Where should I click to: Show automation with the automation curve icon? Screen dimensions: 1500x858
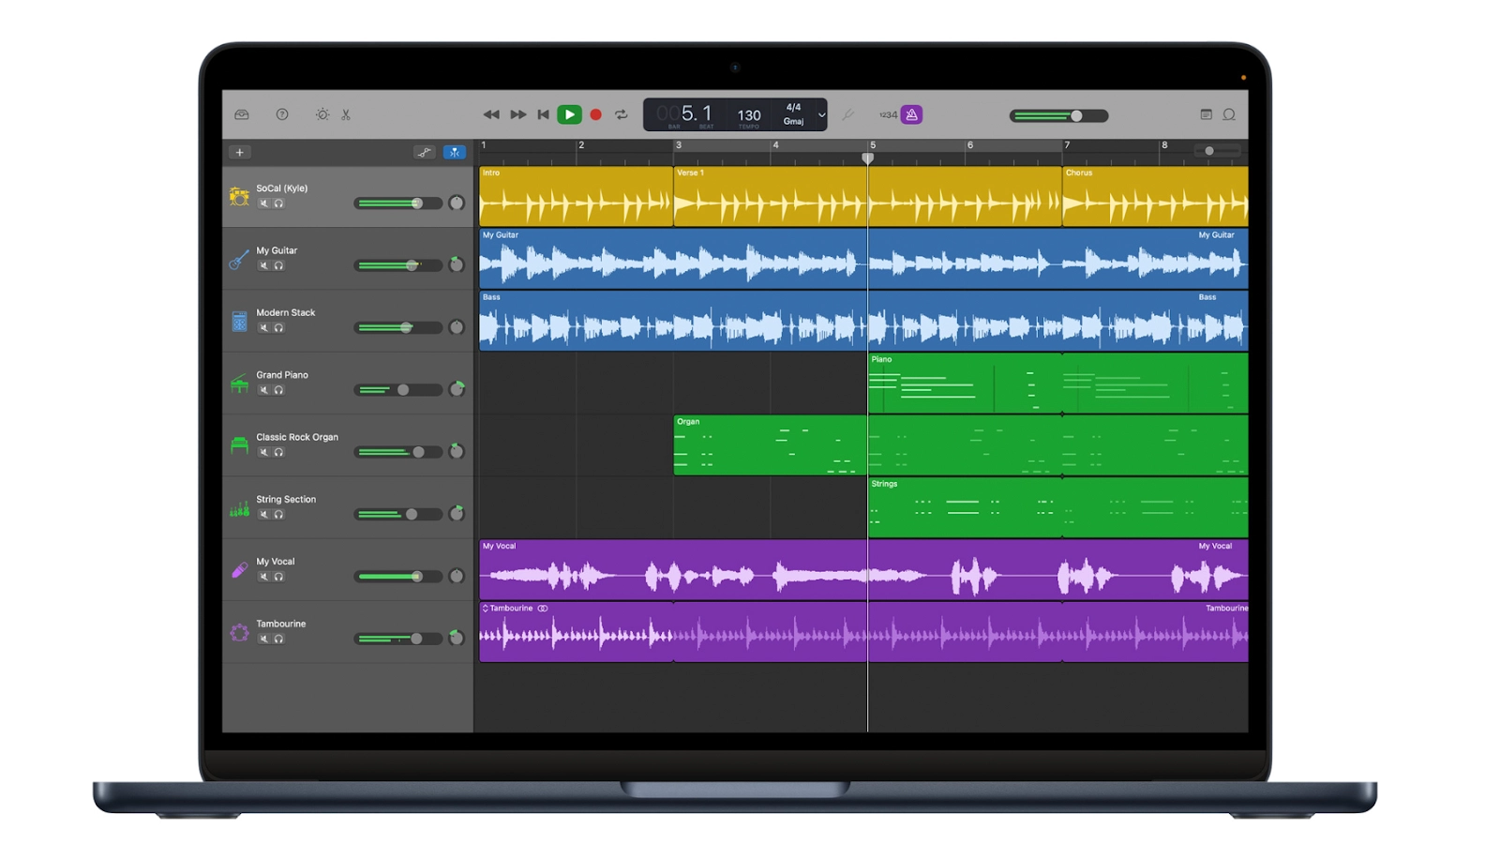424,152
